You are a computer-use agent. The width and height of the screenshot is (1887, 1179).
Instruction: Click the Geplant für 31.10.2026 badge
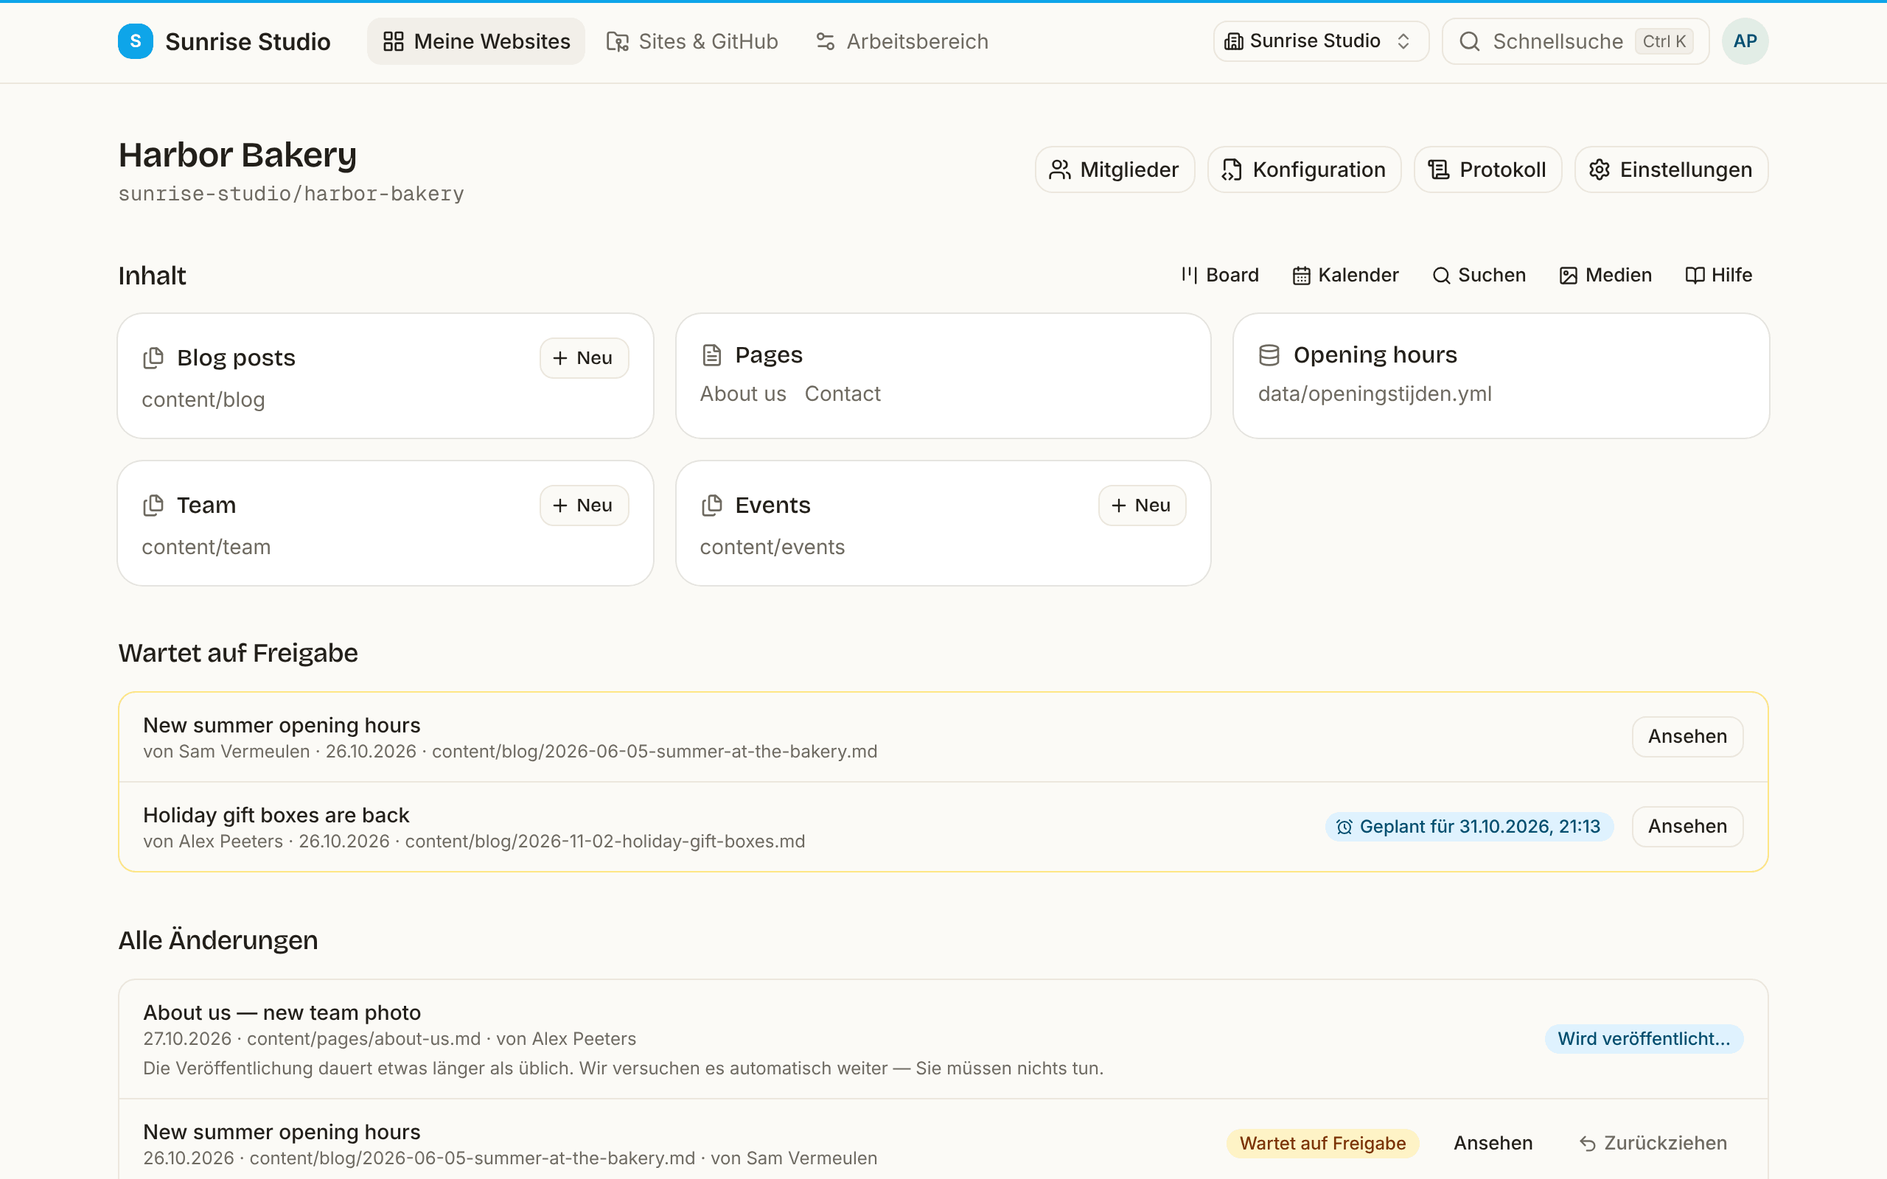[x=1468, y=827]
